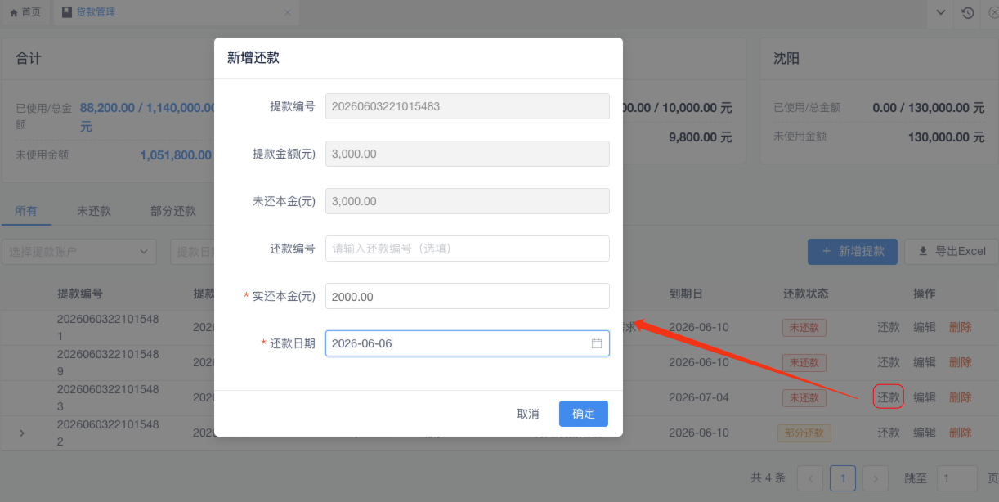The width and height of the screenshot is (999, 502).
Task: Click the 到期日 column header
Action: pos(686,294)
